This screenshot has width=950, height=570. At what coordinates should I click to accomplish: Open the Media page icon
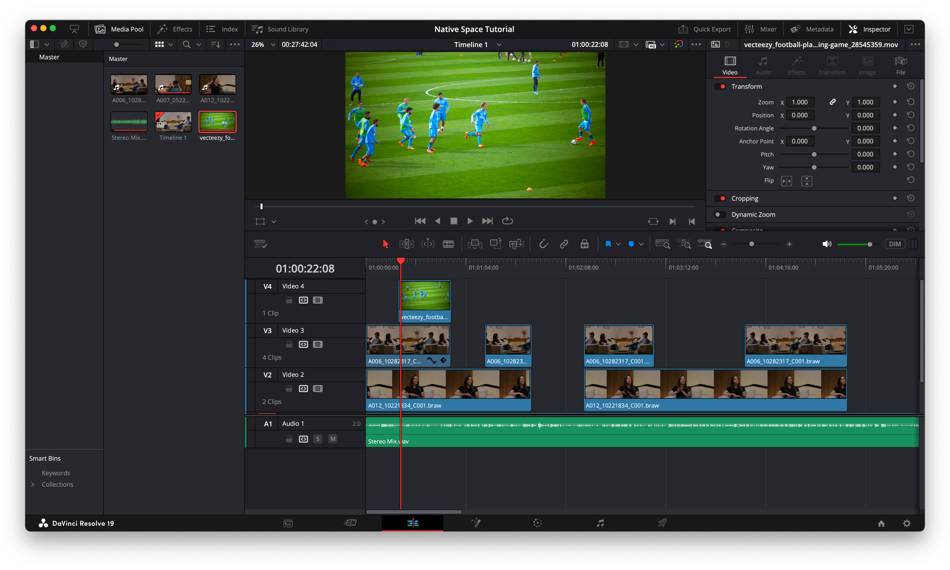(288, 523)
